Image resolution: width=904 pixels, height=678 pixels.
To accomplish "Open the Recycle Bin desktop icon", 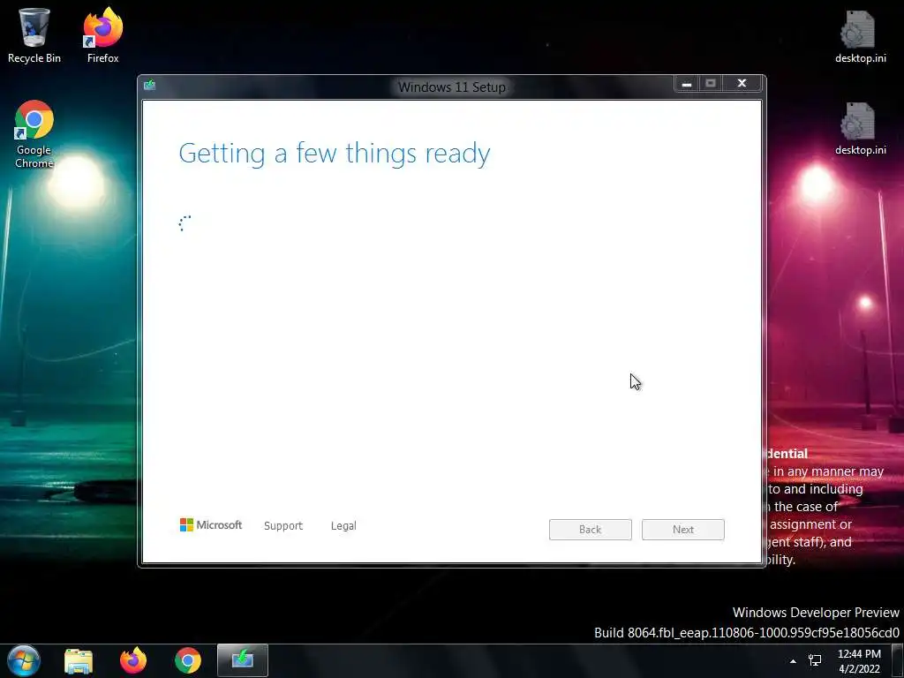I will tap(34, 34).
